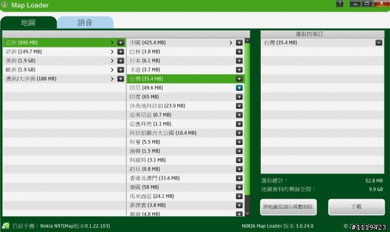Add 美洲 (1.9 GB) with its plus icon
The image size is (390, 232).
click(x=121, y=61)
